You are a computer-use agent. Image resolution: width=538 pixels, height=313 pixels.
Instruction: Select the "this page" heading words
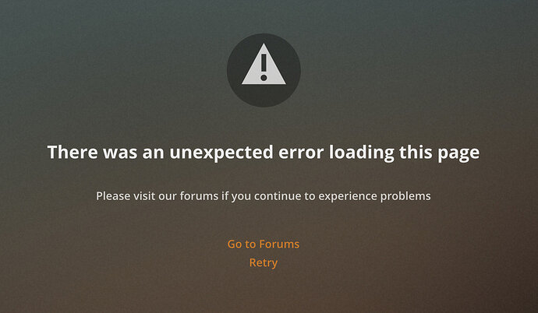pos(440,153)
